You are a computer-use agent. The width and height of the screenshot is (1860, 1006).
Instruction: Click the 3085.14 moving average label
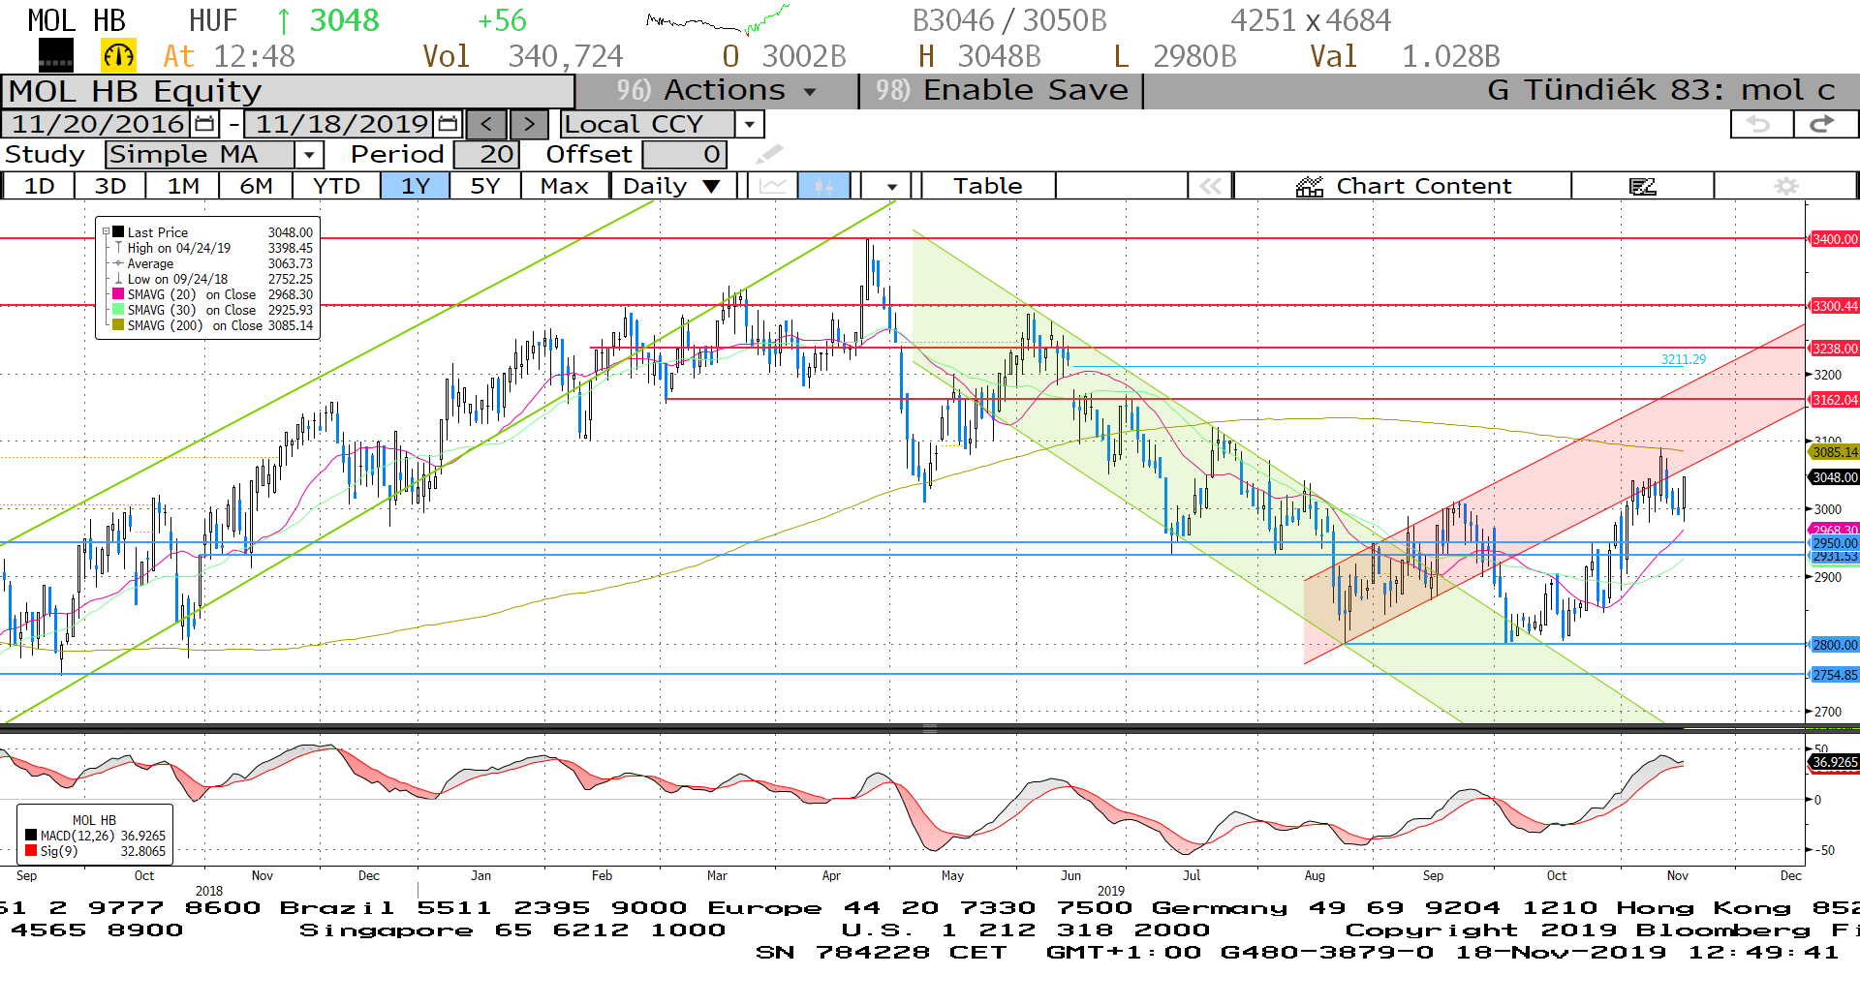coord(1834,452)
